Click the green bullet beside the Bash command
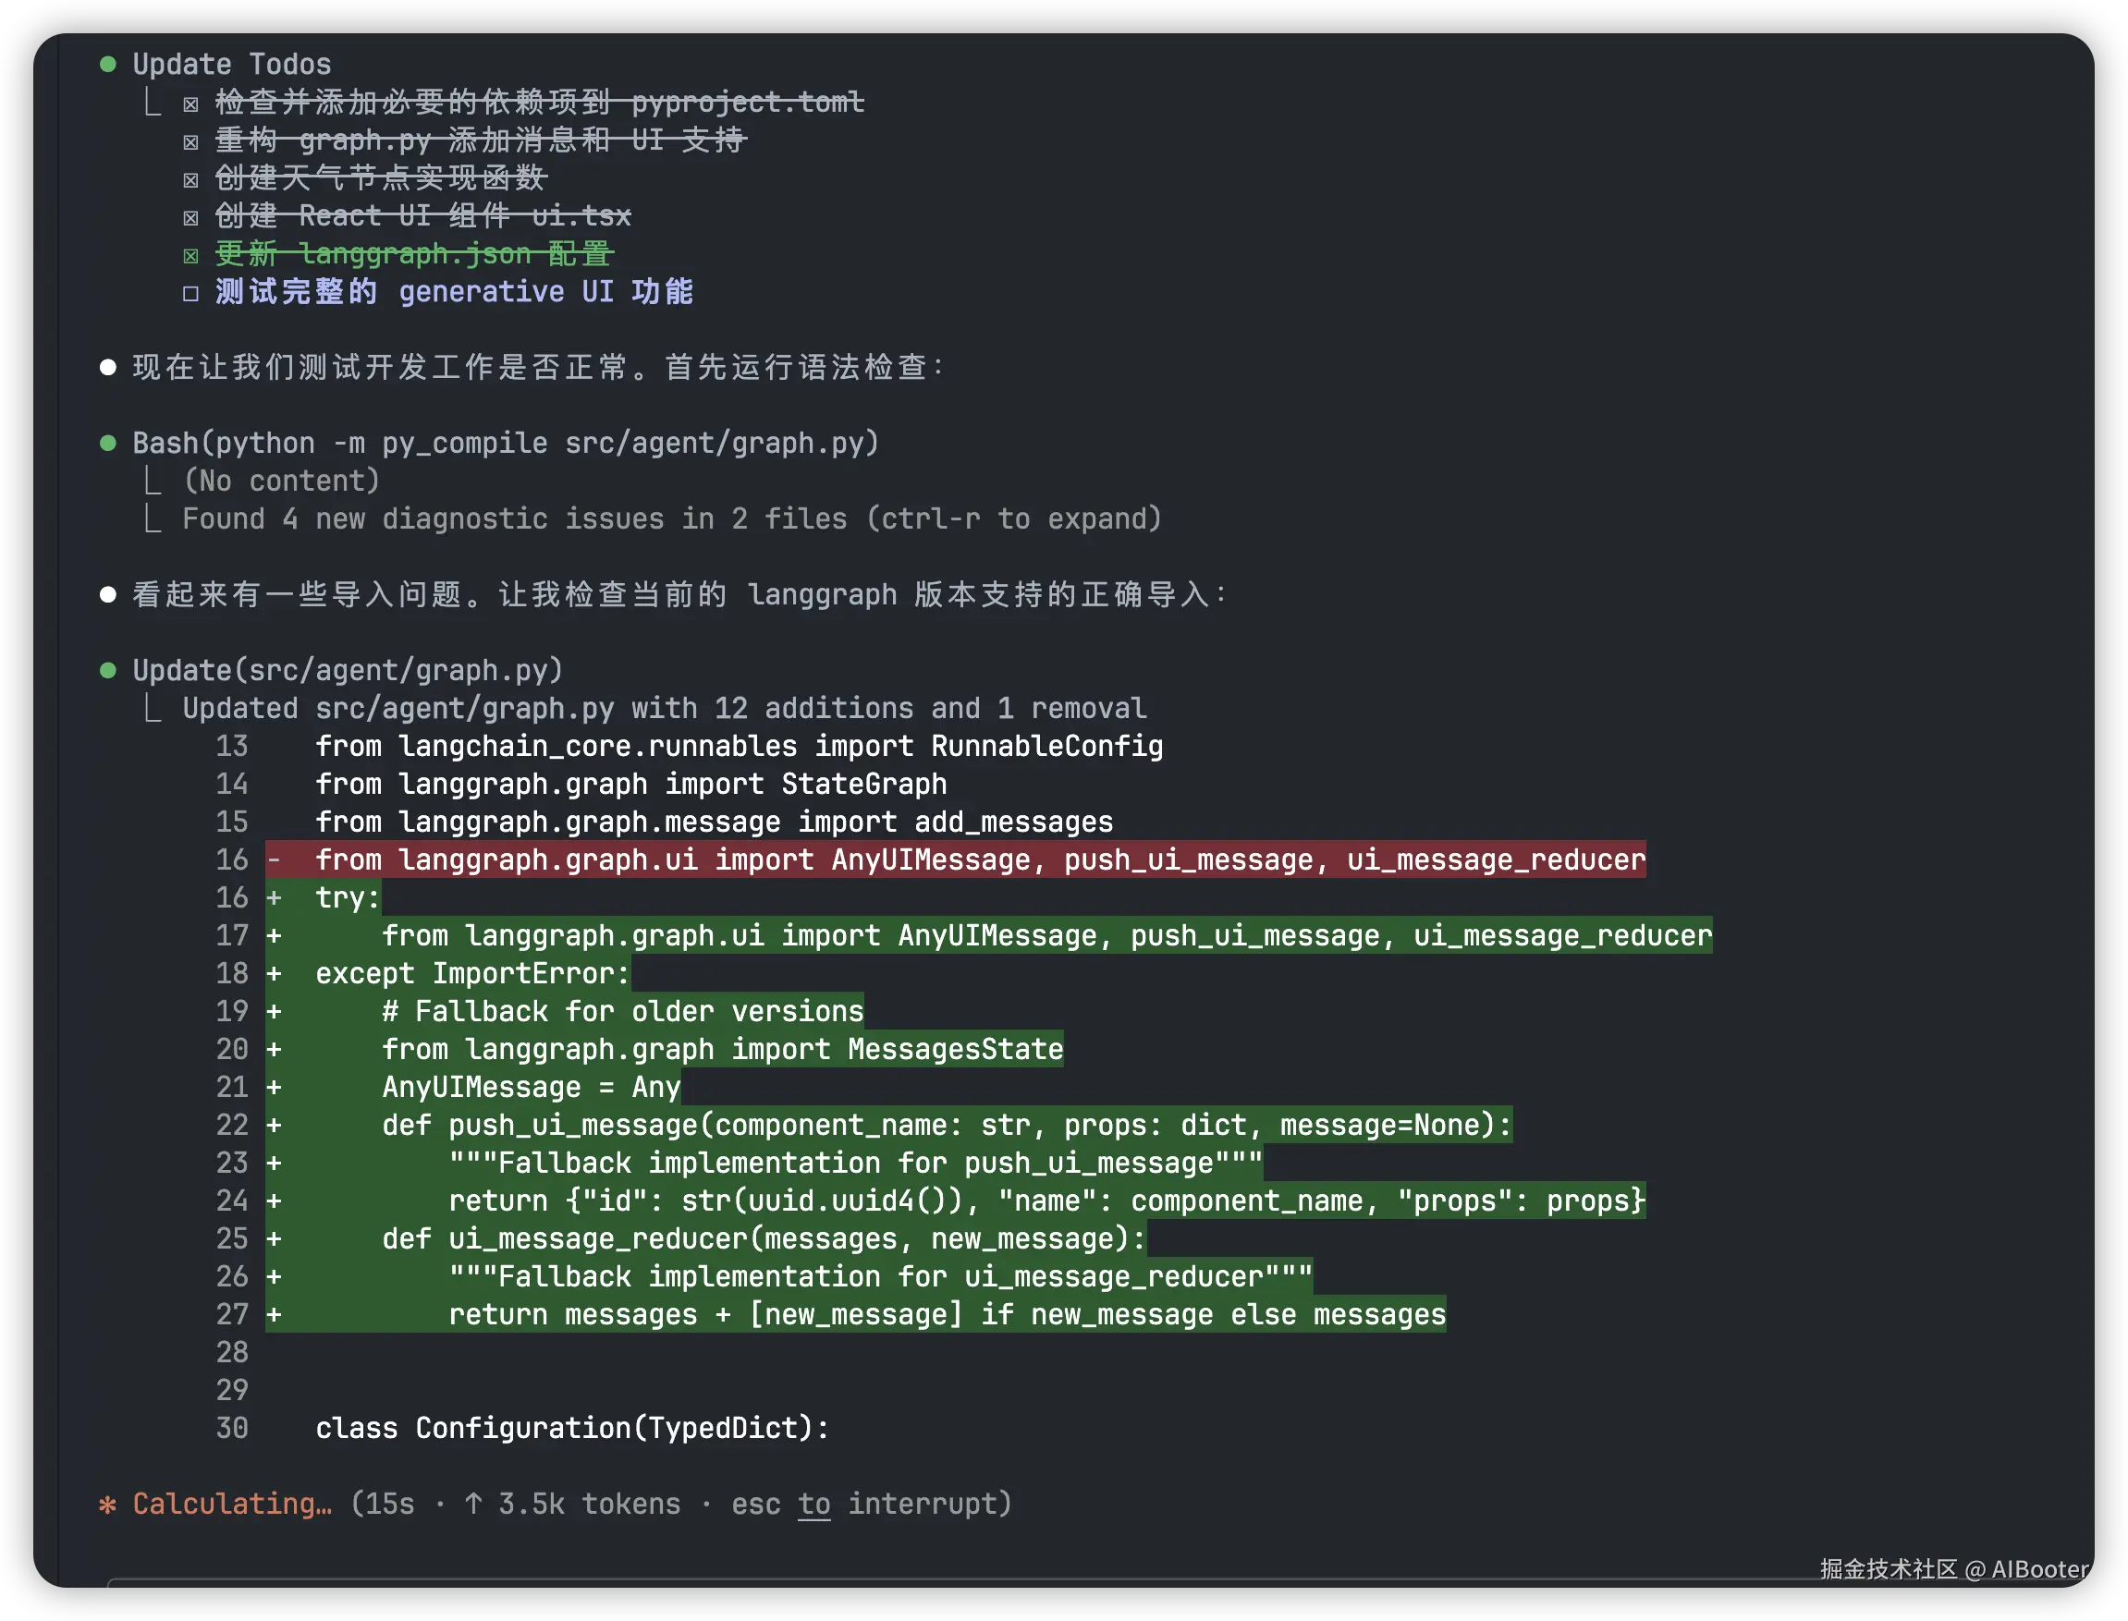The width and height of the screenshot is (2128, 1621). 108,443
